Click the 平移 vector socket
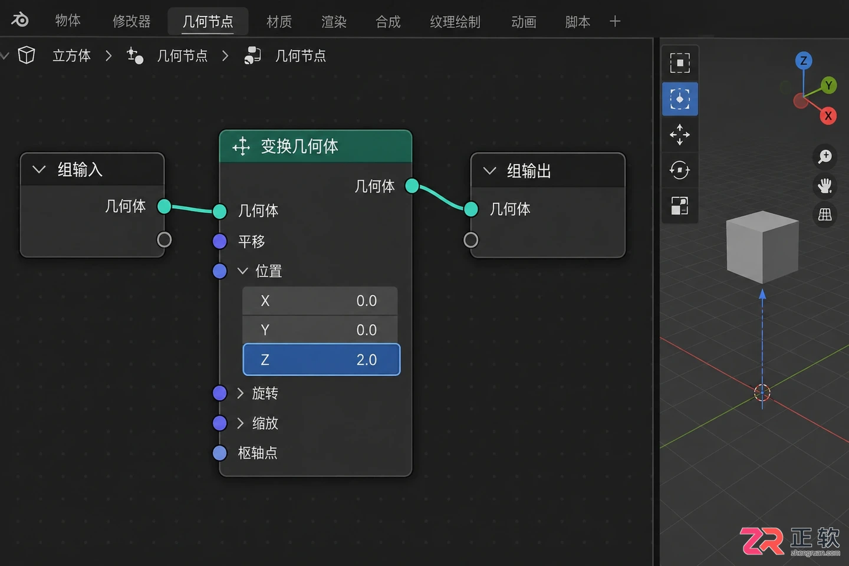Screen dimensions: 849x566 tap(219, 241)
